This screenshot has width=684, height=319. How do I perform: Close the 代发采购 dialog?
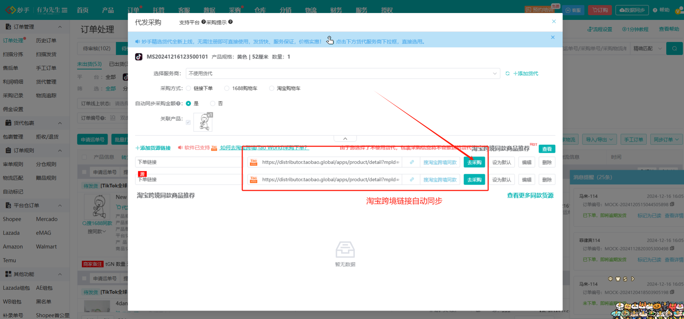pos(554,21)
